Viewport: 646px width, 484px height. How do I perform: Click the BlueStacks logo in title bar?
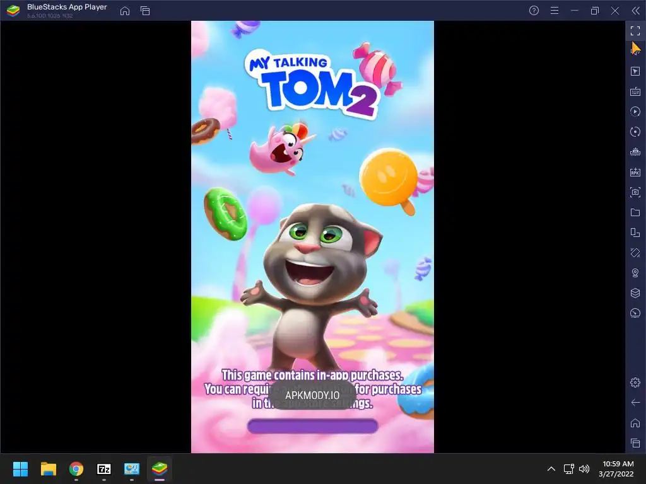(13, 11)
